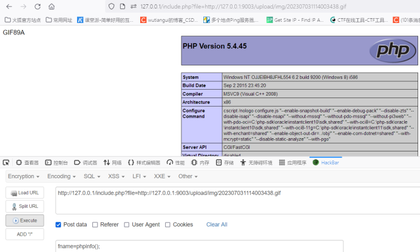This screenshot has height=252, width=420.
Task: Switch to the 性能 performance tab
Action: pyautogui.click(x=175, y=162)
